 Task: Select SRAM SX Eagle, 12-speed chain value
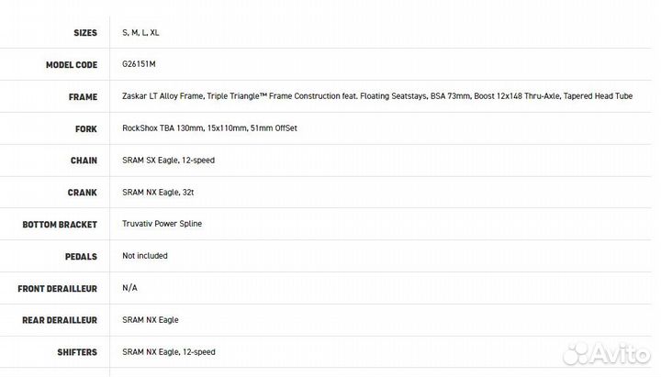168,161
